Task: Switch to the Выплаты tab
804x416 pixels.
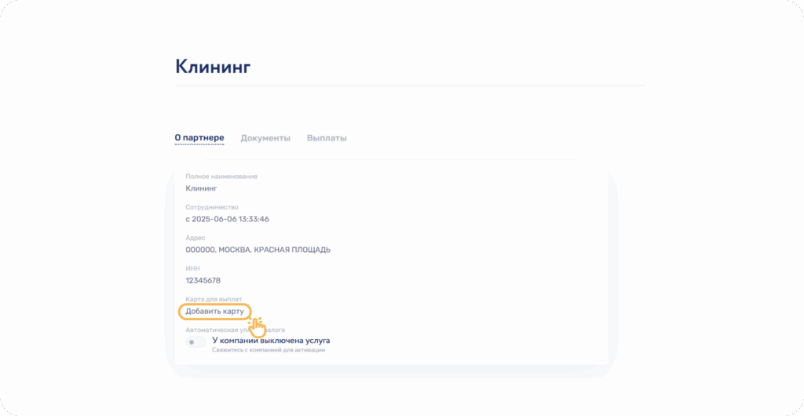Action: point(327,138)
